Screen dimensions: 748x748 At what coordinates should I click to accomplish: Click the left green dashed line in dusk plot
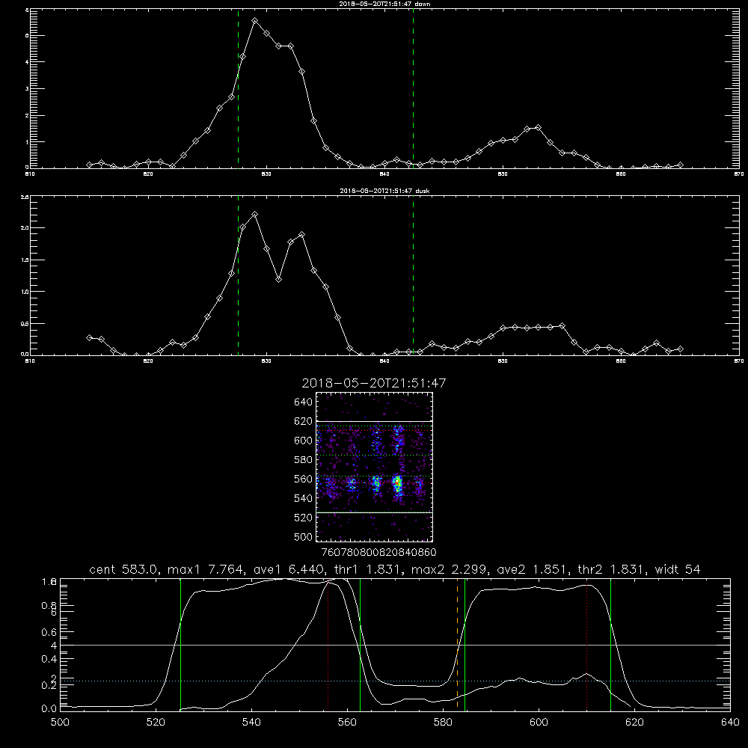point(238,275)
